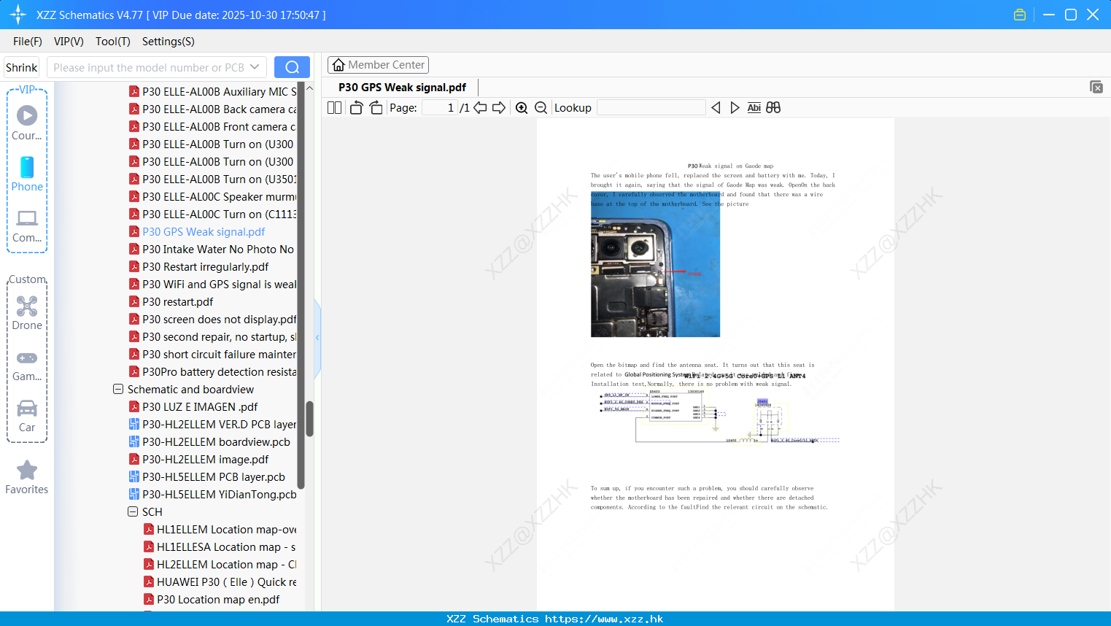Zoom in on the PDF
1111x626 pixels.
(522, 108)
